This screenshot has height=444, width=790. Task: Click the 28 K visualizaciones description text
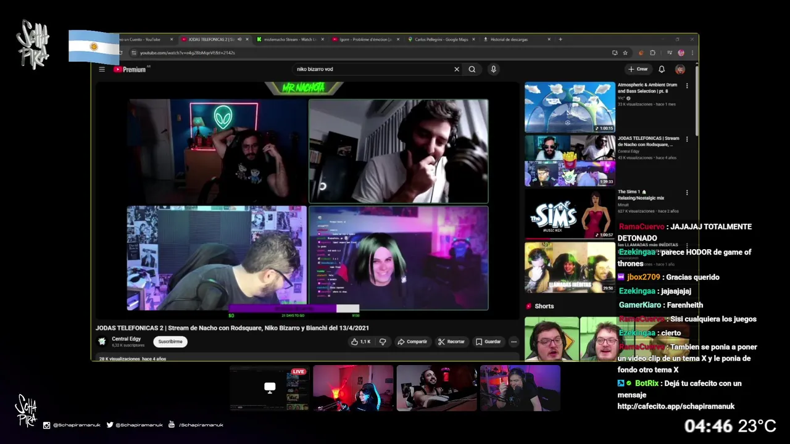pyautogui.click(x=133, y=359)
